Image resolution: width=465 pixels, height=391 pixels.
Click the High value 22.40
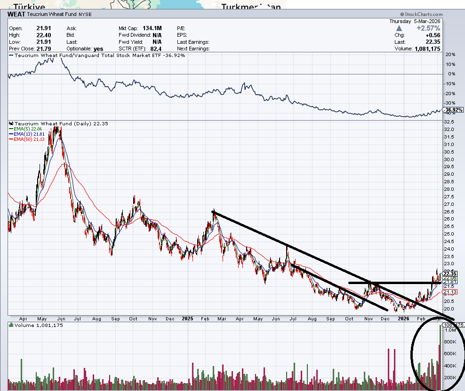44,35
